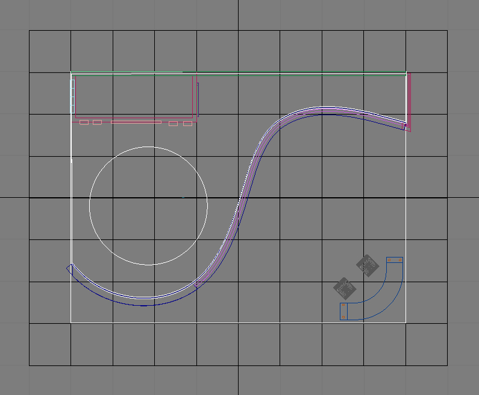Screen dimensions: 479x395
Task: Click the leftmost small pink rectangle
Action: pos(84,122)
